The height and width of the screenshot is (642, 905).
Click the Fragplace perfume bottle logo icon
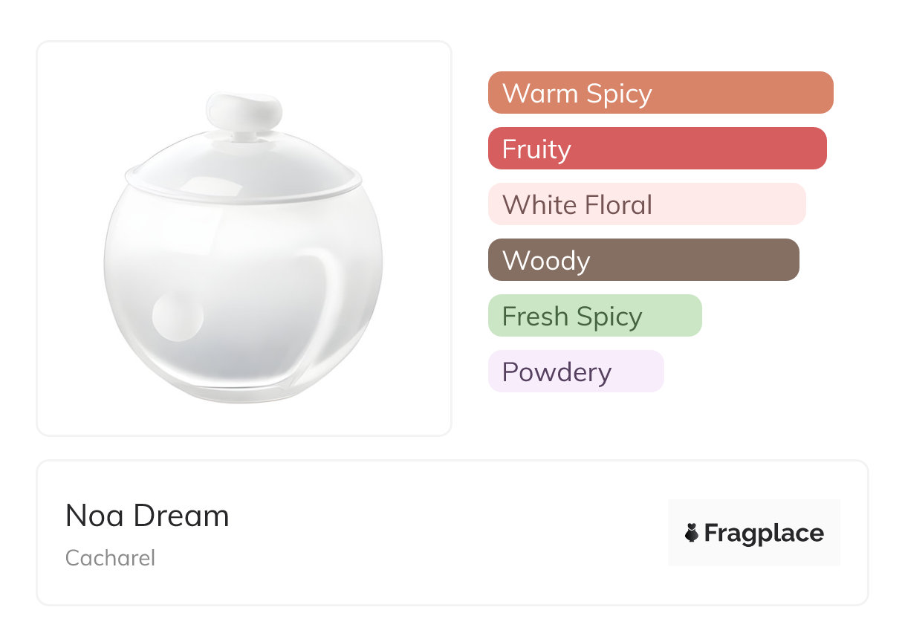coord(692,533)
